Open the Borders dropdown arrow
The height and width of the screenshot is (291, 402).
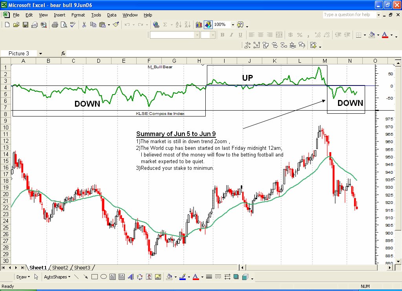coord(365,35)
